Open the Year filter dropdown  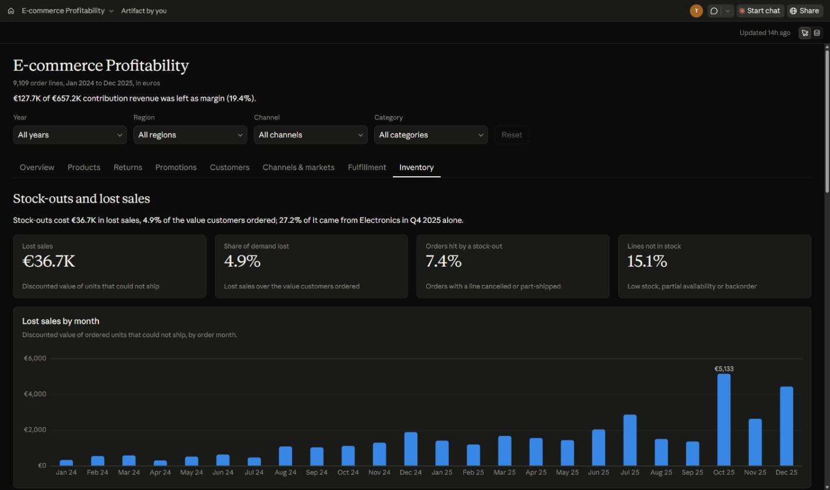pos(70,135)
